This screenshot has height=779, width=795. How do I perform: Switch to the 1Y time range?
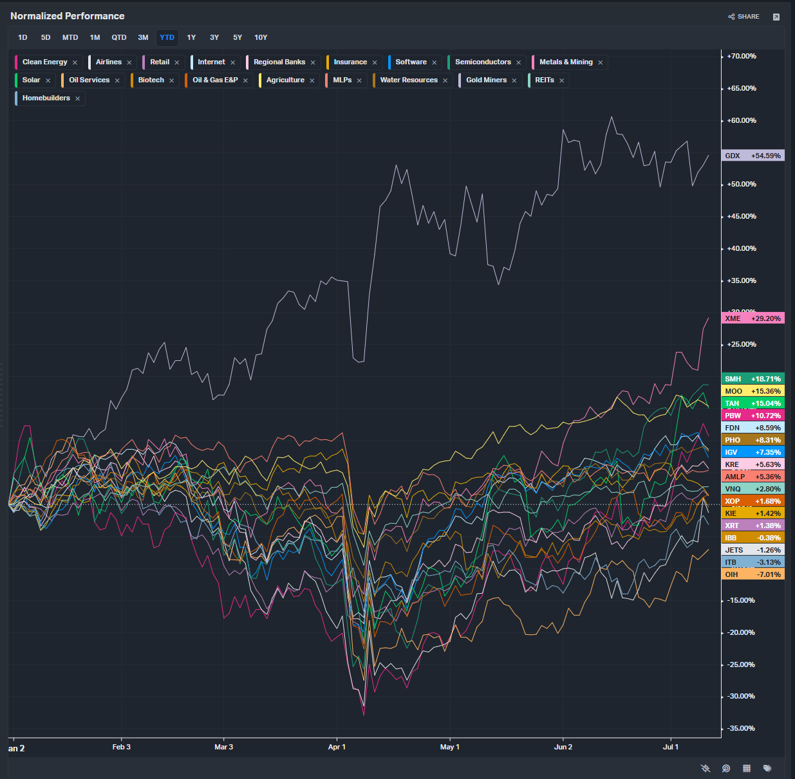(191, 37)
